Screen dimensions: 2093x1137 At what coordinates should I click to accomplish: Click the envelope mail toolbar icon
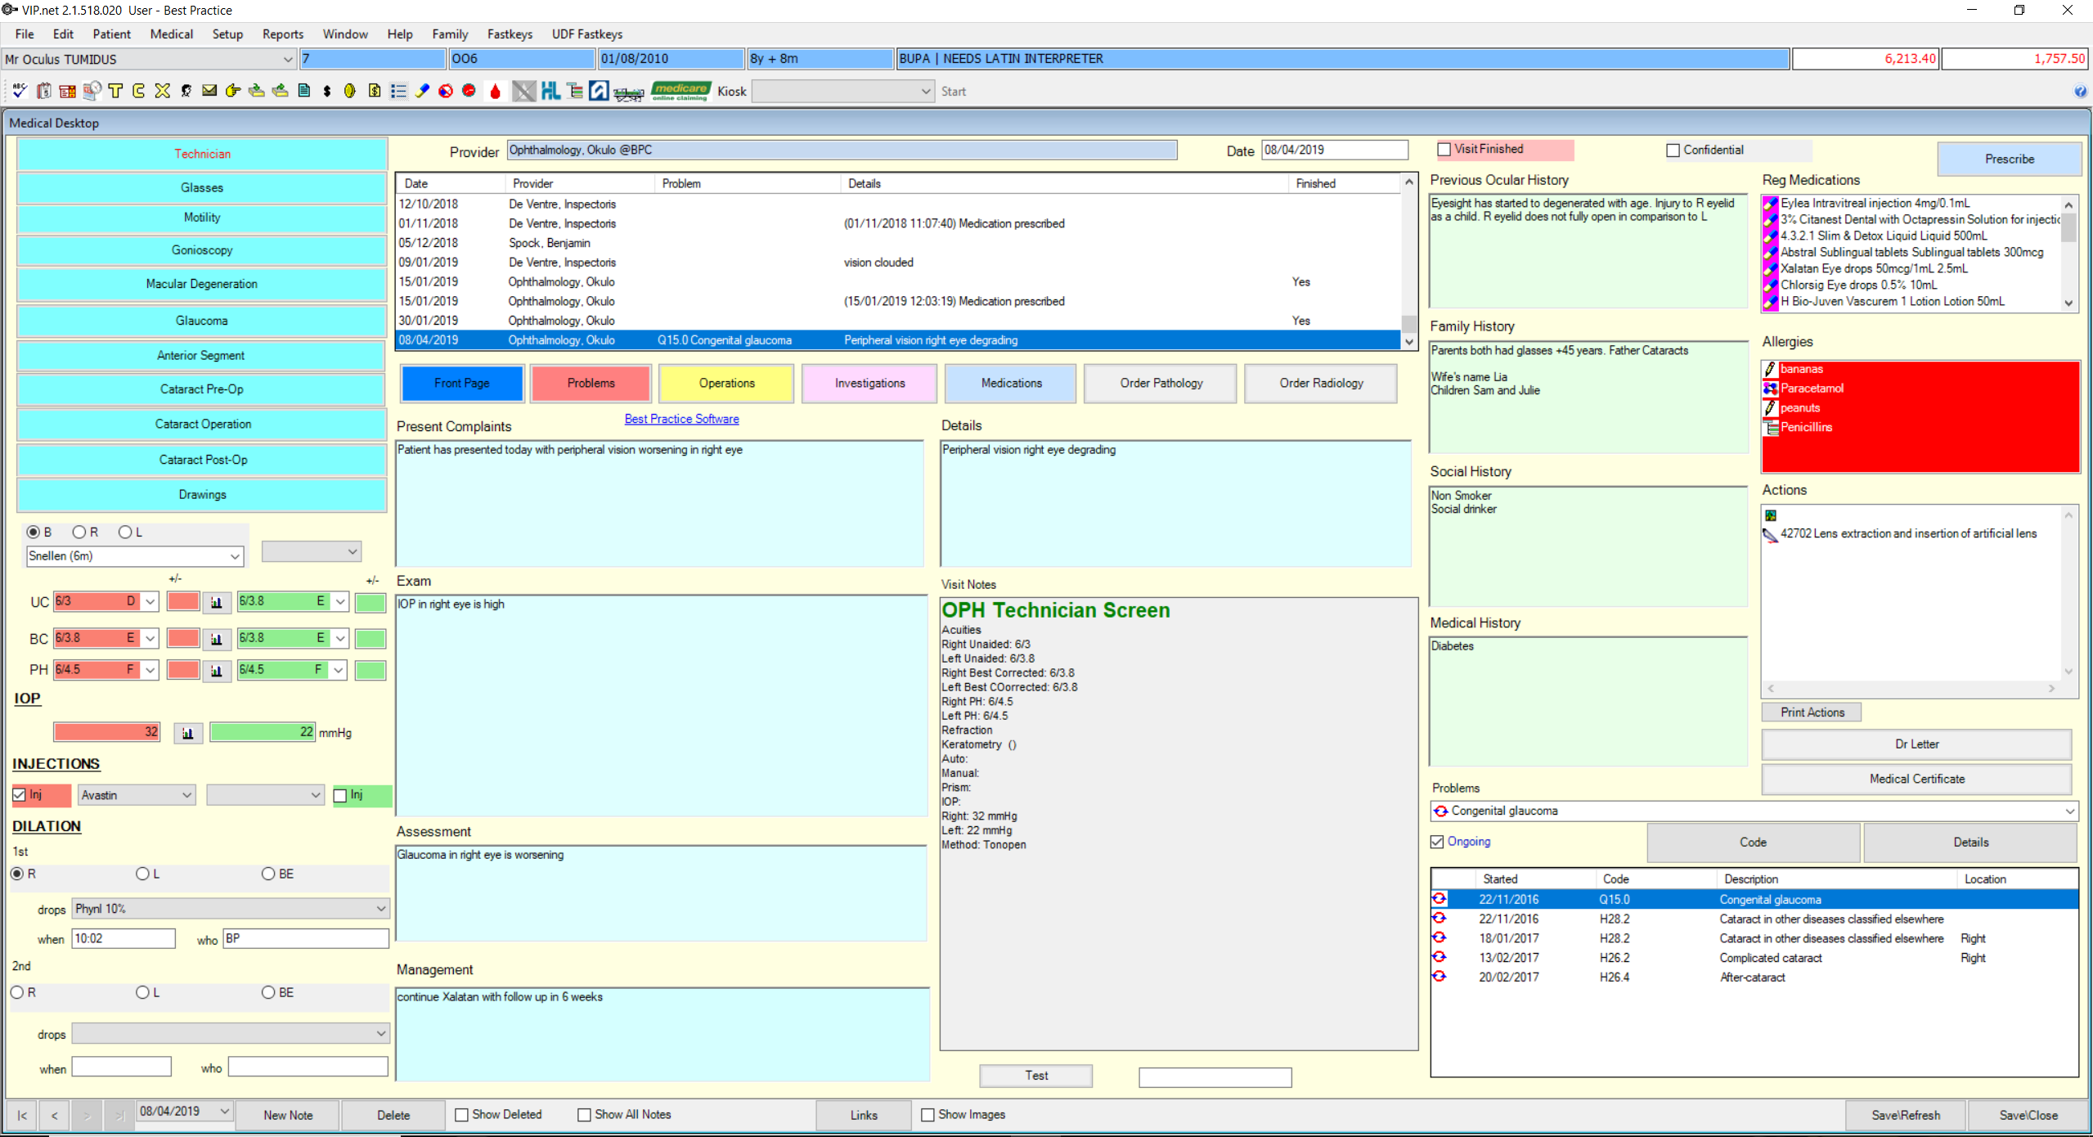click(x=209, y=91)
